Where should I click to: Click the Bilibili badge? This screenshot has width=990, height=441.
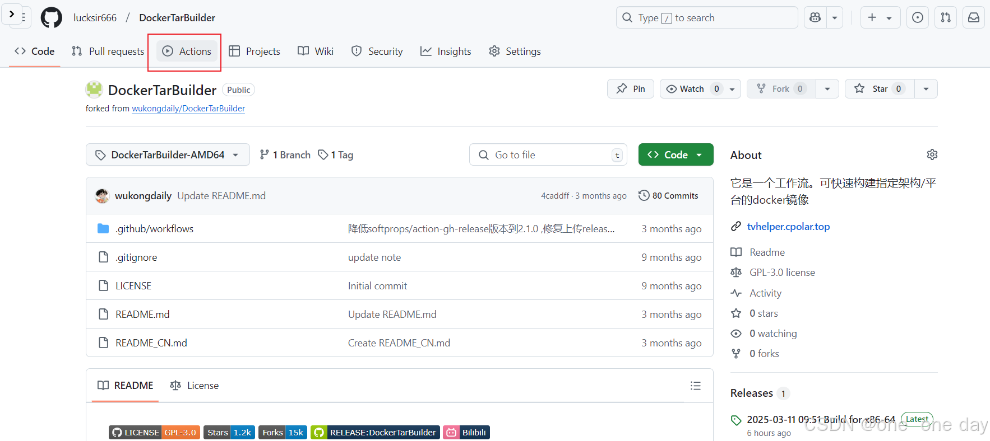[466, 432]
